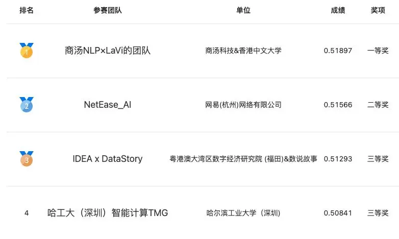Screen dimensions: 399x239
Task: Click the score 0.51566
Action: pos(338,105)
